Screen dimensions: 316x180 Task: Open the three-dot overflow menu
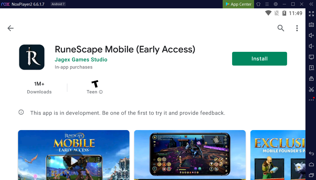click(297, 28)
